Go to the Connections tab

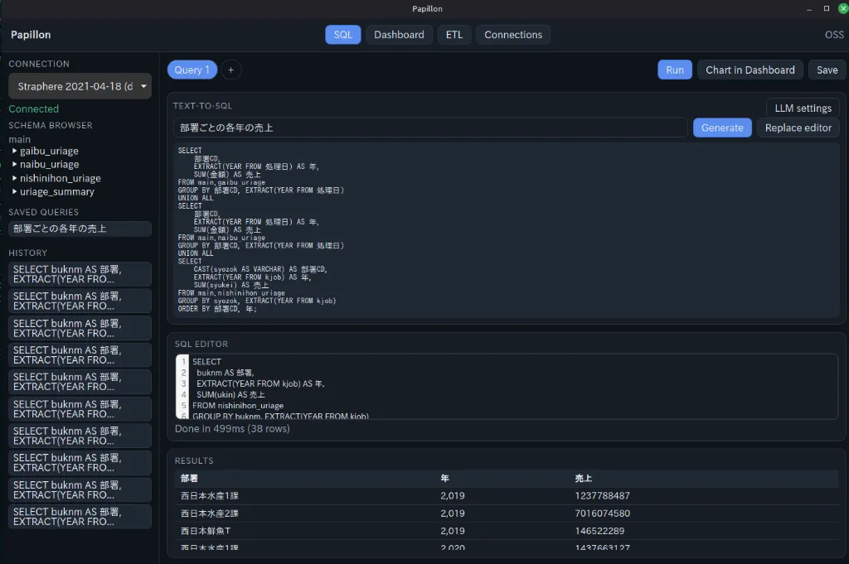coord(512,35)
